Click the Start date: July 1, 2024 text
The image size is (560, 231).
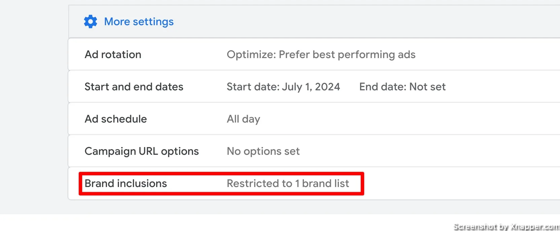coord(283,87)
